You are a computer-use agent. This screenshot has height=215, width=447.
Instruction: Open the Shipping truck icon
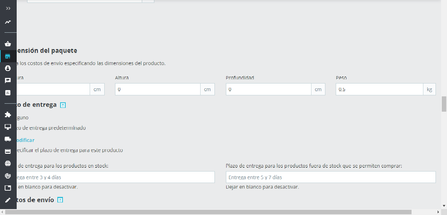8,139
